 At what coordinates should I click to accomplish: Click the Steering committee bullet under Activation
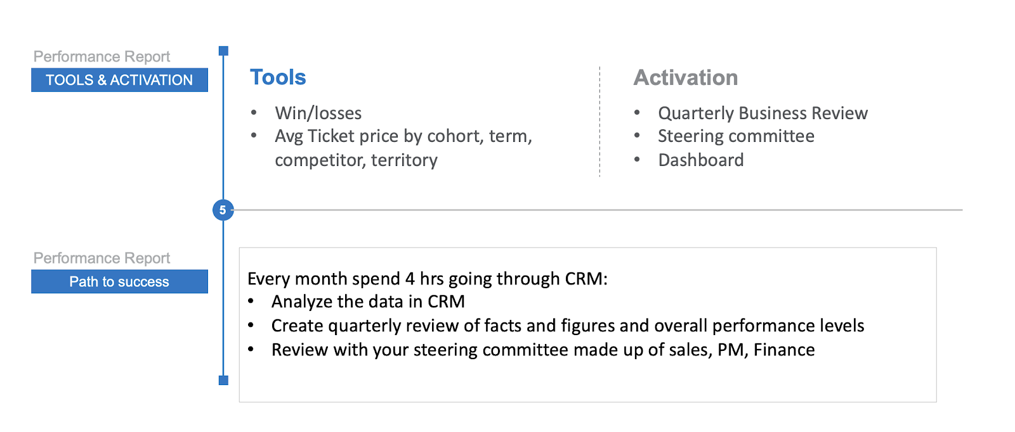click(x=736, y=136)
